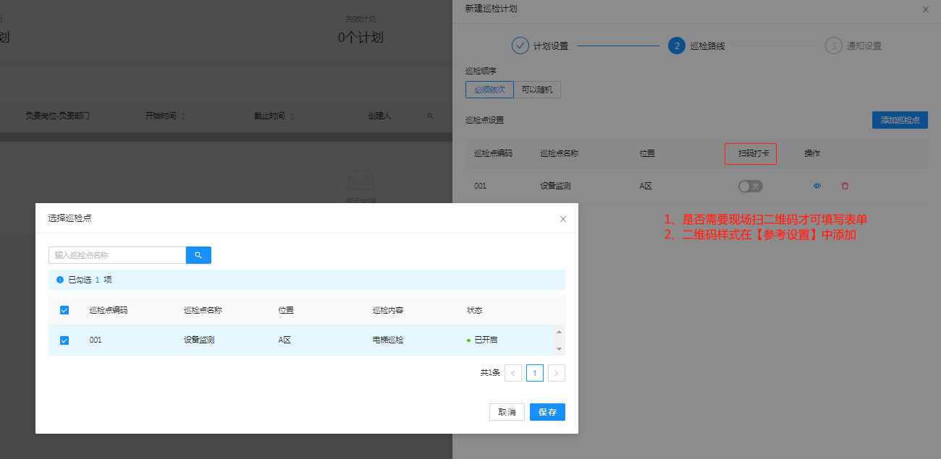
Task: Sort by 开始时间 column arrows
Action: [x=183, y=116]
